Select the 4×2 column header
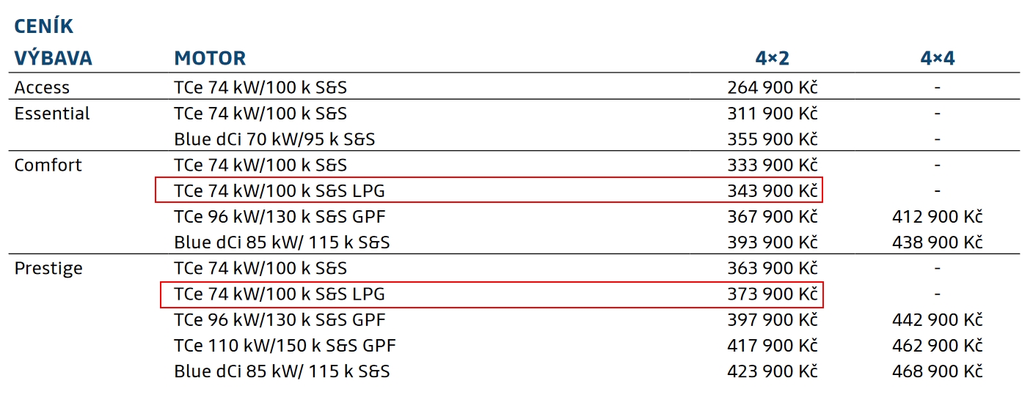Screen dimensions: 1033x408 click(773, 59)
